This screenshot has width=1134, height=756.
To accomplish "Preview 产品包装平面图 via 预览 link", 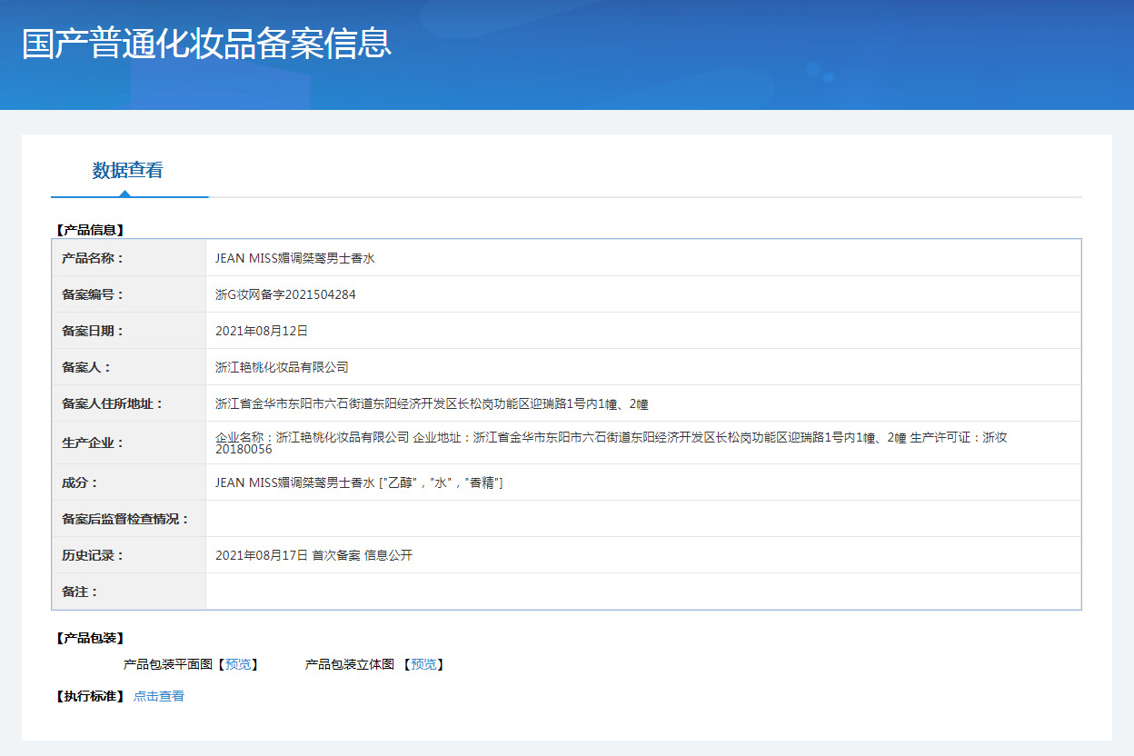I will (x=238, y=665).
